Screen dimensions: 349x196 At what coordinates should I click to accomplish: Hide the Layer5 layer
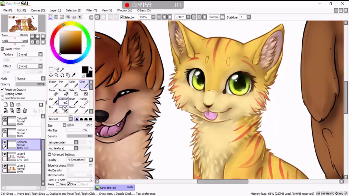5,154
